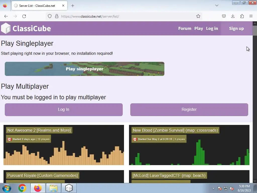Click the browser back arrow
This screenshot has height=193, width=257.
6,16
